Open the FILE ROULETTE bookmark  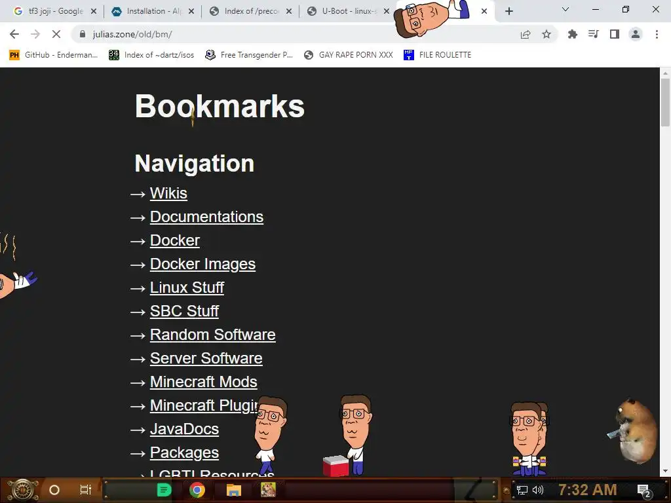[x=437, y=55]
